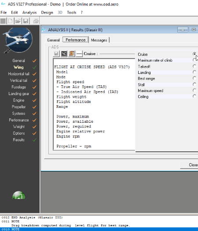Screen dimensions: 198x231
Task: Open the Analysis menu
Action: [x=29, y=12]
